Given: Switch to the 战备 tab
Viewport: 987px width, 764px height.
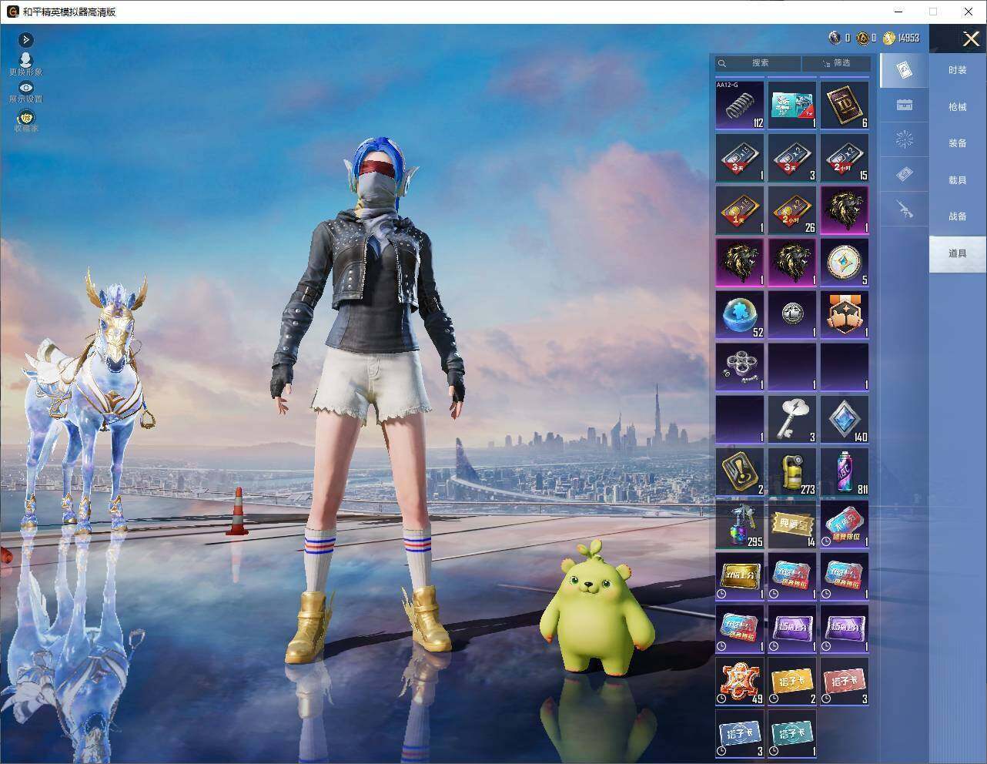Looking at the screenshot, I should tap(957, 216).
